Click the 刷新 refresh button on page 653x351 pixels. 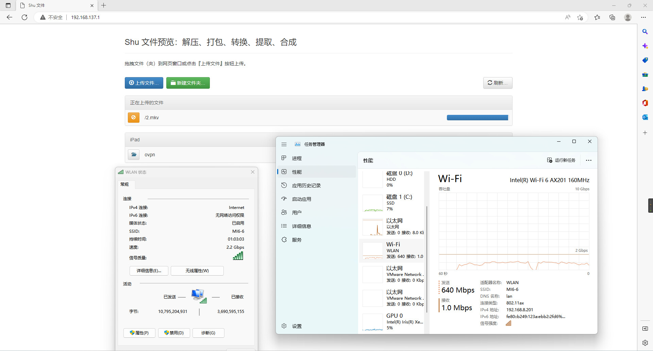pos(498,83)
